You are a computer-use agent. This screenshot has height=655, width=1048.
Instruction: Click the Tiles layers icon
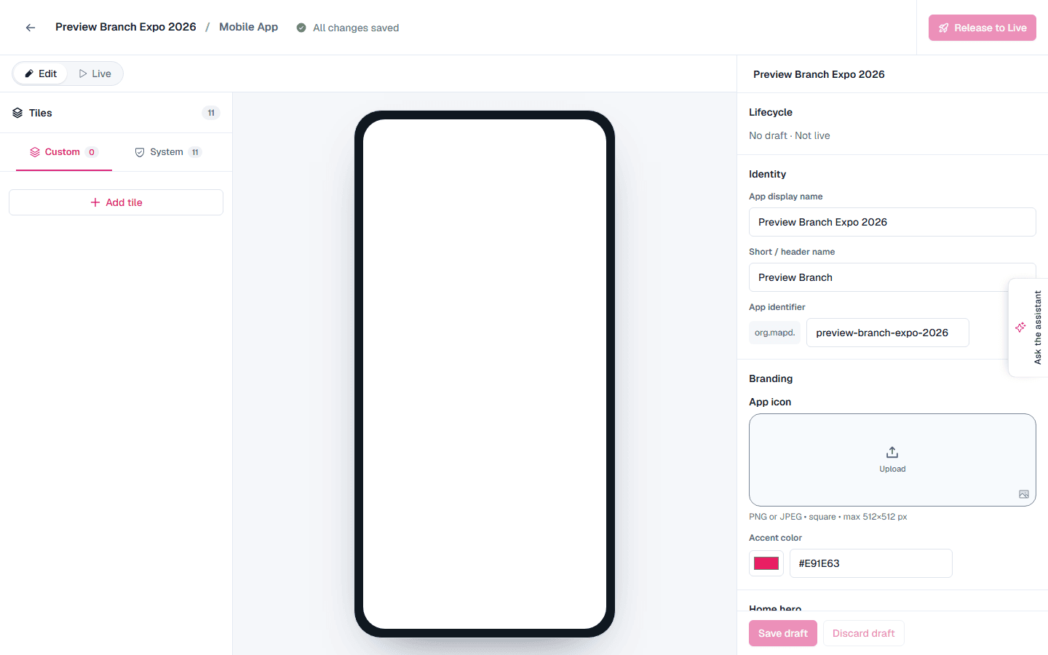(17, 113)
